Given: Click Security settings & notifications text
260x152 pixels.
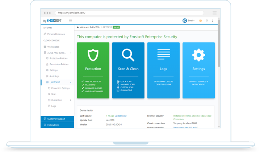Looking at the screenshot, I should click(199, 83).
